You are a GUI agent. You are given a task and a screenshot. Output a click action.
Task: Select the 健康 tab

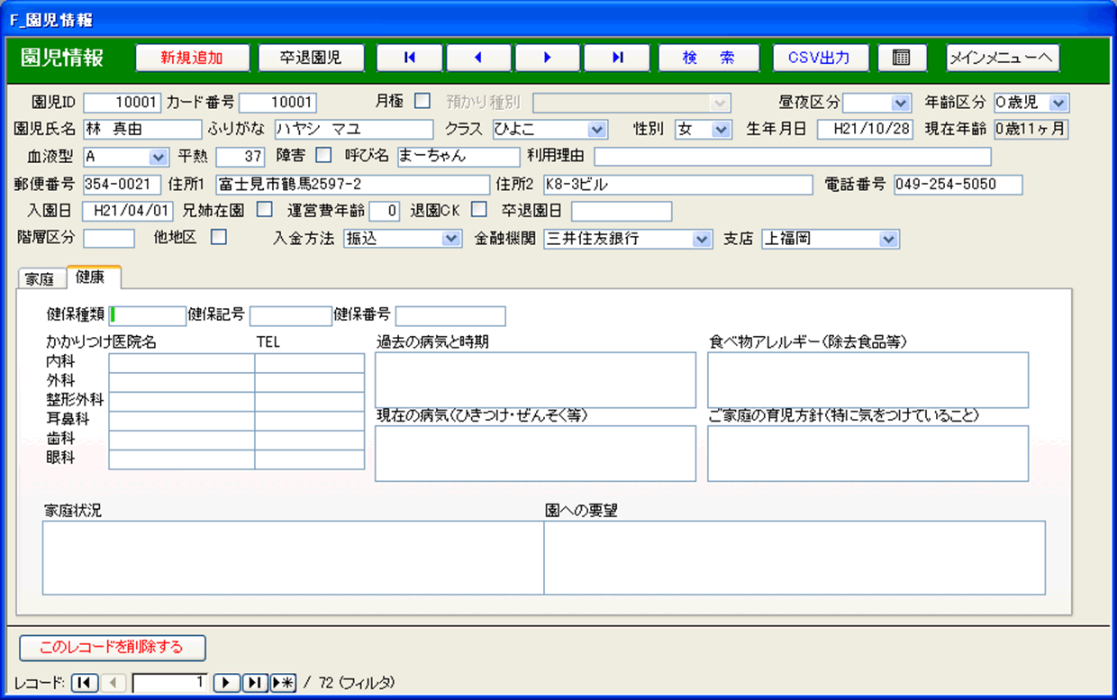(x=91, y=277)
